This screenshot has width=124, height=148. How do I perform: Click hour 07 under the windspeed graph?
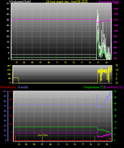tap(40, 62)
